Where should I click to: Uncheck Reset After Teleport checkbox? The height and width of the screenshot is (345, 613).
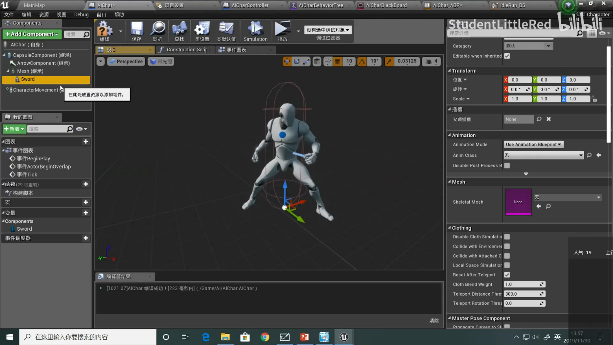pos(507,275)
